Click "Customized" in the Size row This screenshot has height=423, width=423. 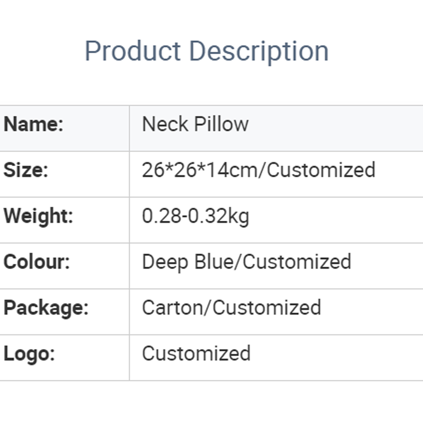pos(321,170)
